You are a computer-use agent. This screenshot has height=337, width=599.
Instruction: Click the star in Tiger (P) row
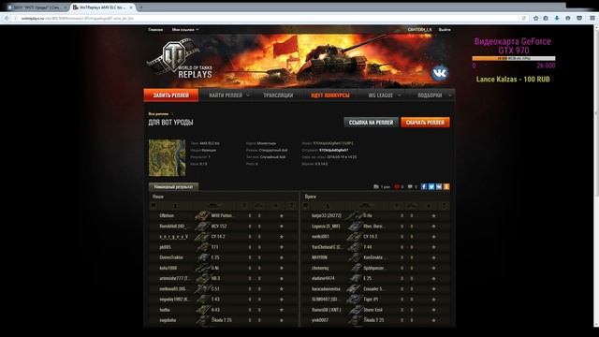coord(433,300)
